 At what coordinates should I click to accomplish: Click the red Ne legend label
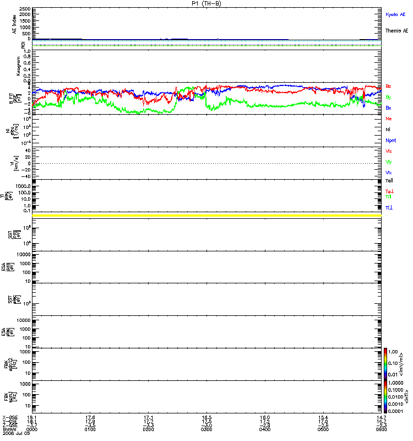pos(388,119)
